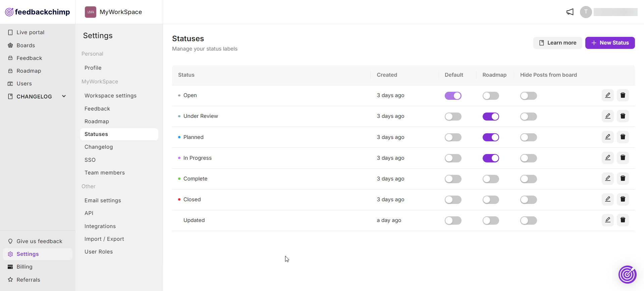Click the Created column header
Screen dimensions: 644x291
[x=387, y=75]
